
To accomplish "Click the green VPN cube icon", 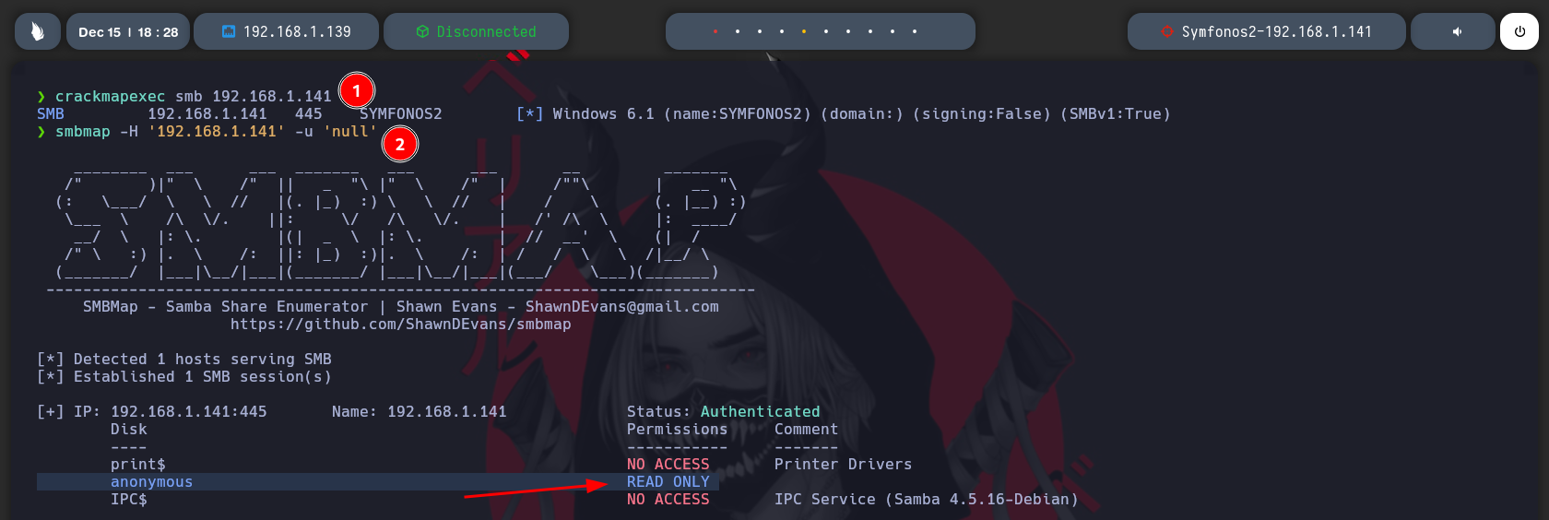I will point(422,31).
